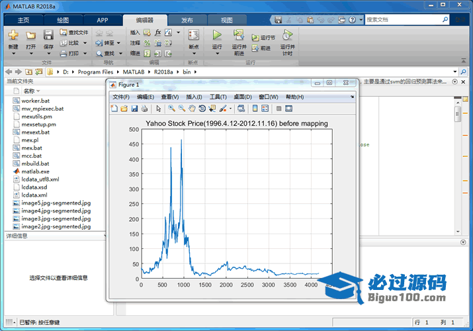Screen dimensions: 473x331
Task: Expand the Open file dropdown arrow
Action: coord(31,54)
